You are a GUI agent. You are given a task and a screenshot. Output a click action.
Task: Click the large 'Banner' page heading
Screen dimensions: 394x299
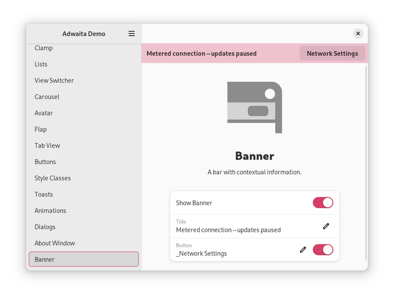point(255,156)
